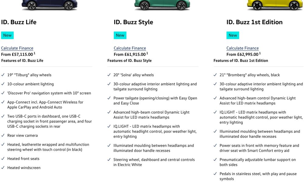The image size is (304, 182).
Task: Click the checkmark beside 19" Tilburg alloy wheels
Action: point(3,75)
